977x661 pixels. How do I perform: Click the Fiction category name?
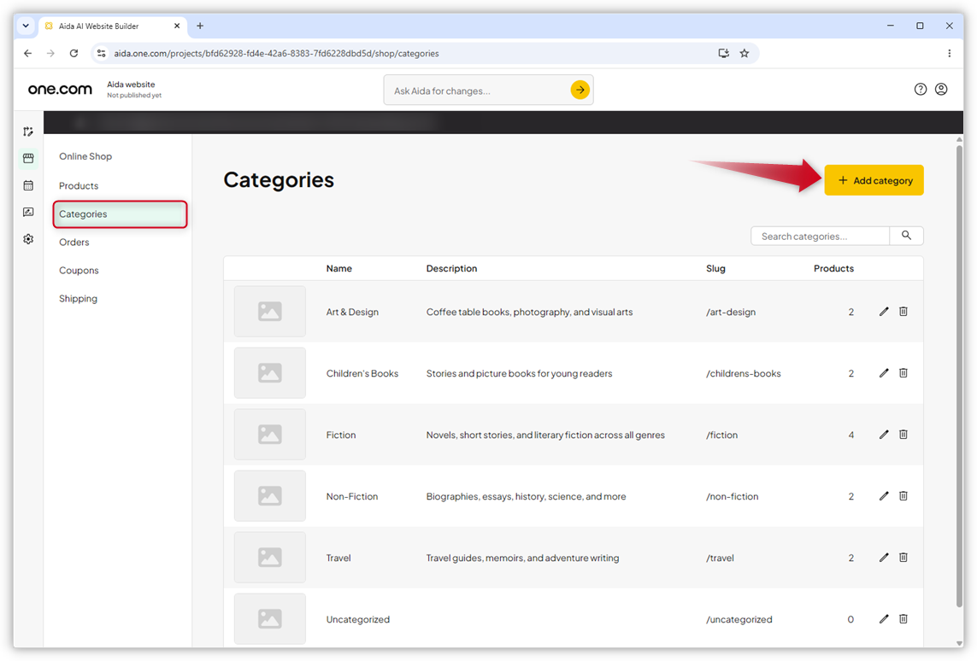[x=341, y=435]
